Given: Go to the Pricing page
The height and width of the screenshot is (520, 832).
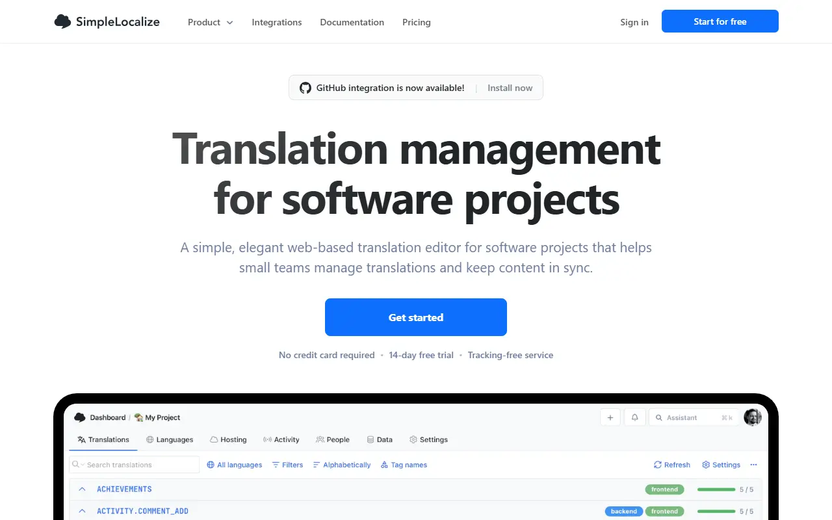Looking at the screenshot, I should pos(417,22).
